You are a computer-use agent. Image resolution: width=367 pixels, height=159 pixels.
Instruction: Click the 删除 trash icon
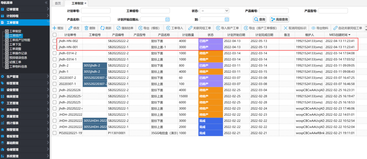[86, 28]
